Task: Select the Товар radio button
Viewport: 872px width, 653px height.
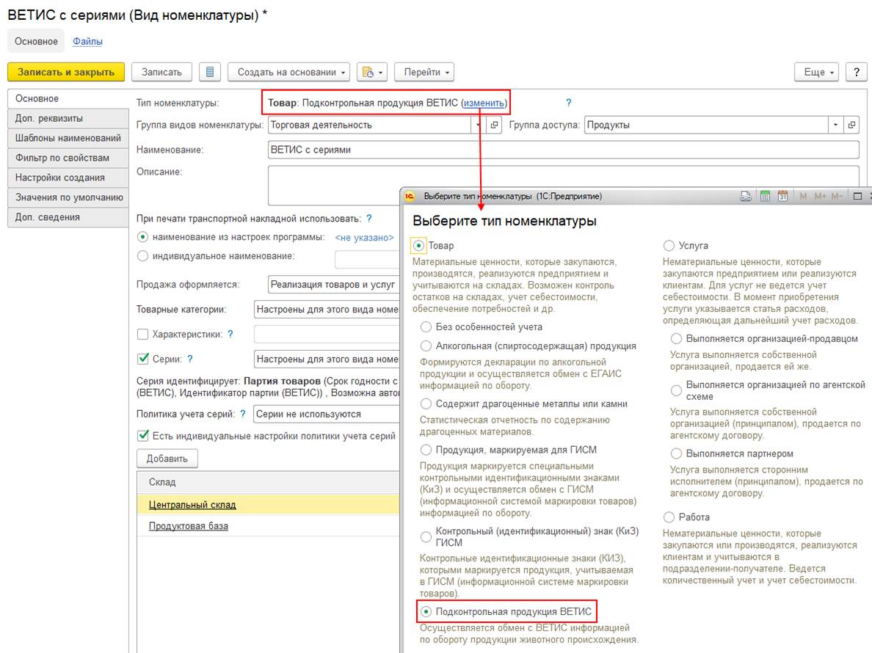Action: 419,246
